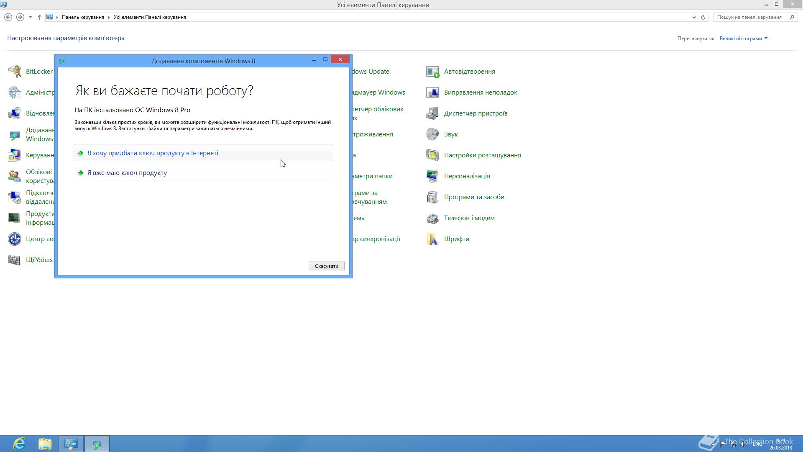Click the Back navigation arrow
Viewport: 803px width, 452px height.
click(8, 17)
